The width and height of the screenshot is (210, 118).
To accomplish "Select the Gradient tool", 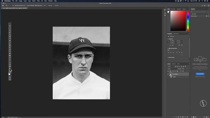I will pos(10,51).
